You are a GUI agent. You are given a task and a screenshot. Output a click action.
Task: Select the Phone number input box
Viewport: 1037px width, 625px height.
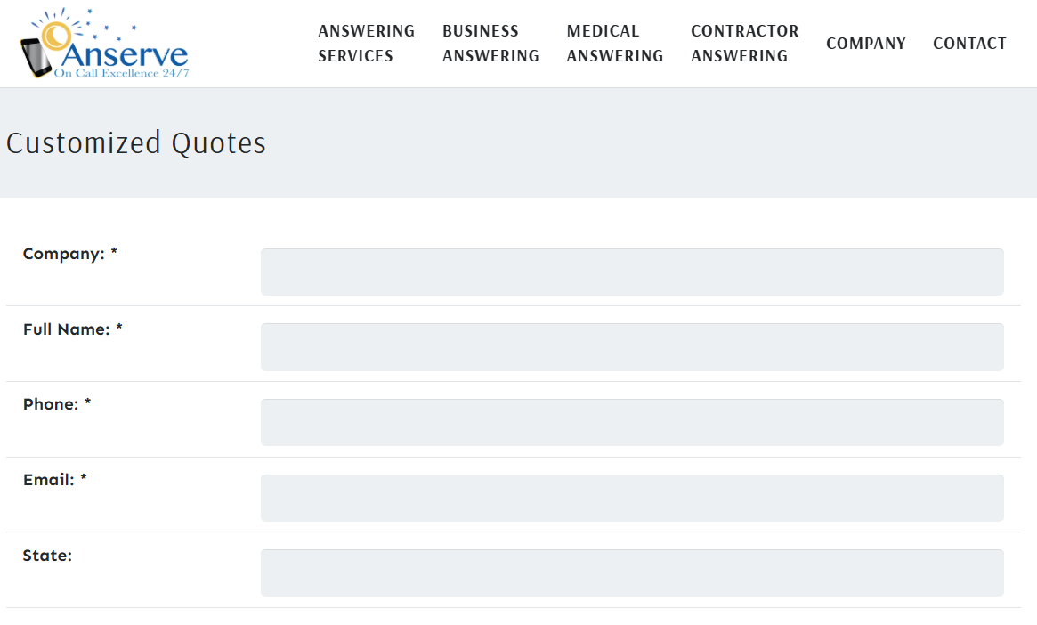(x=631, y=422)
